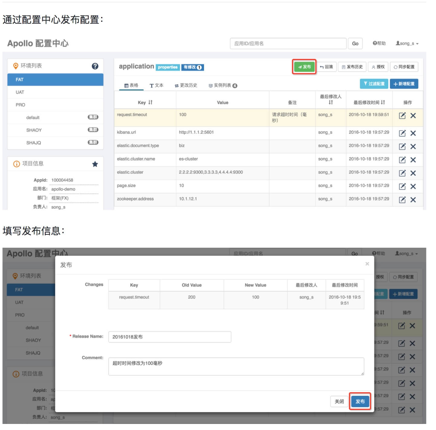
Task: Click the 授权 button on undimmed page
Action: (378, 67)
